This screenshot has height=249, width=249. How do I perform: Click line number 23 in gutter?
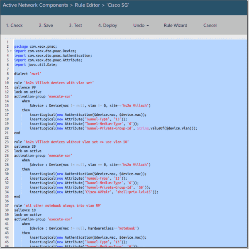pos(7,142)
